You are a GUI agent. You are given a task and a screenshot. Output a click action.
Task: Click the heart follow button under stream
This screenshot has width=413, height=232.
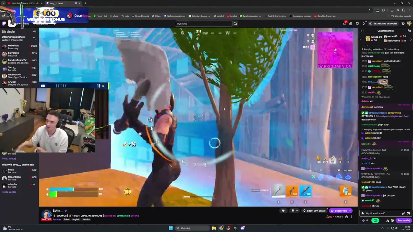[x=283, y=211]
